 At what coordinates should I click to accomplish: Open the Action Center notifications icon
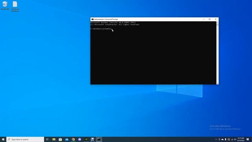pos(248,139)
